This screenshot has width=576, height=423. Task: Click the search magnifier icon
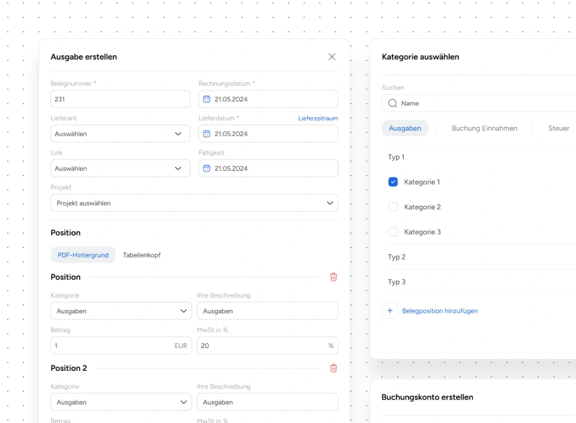point(392,104)
